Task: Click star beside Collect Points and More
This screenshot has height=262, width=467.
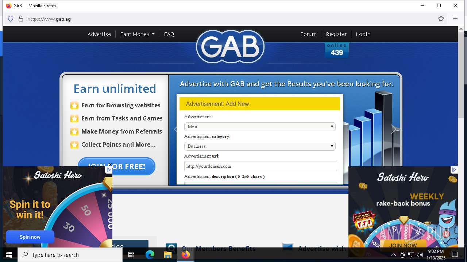Action: coord(74,145)
